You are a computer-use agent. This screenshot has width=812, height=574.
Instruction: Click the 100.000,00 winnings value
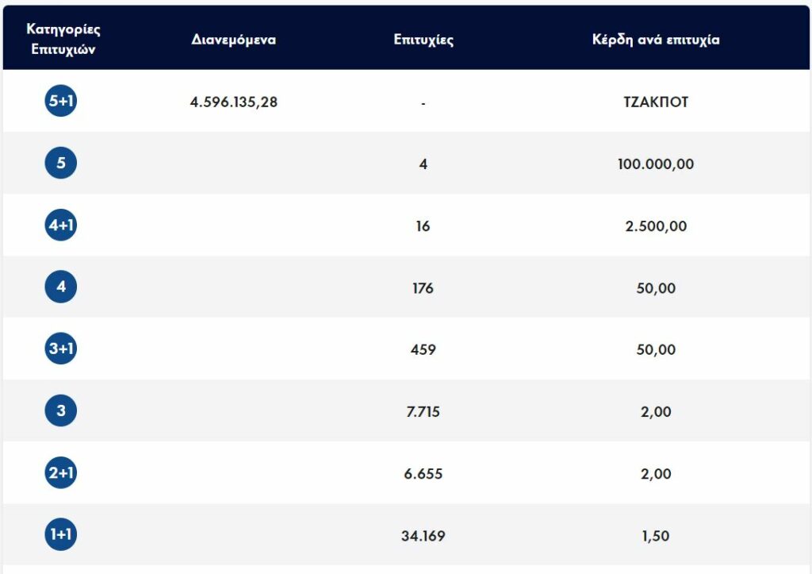click(656, 164)
